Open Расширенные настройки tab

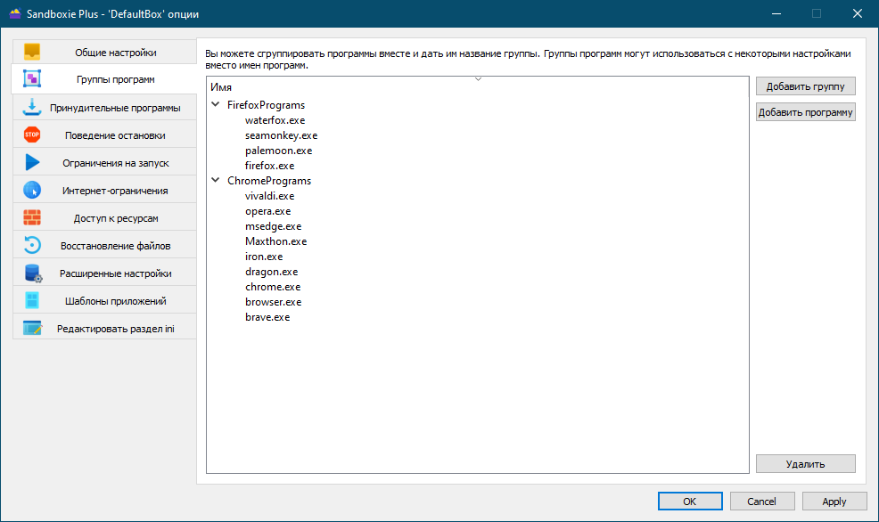(x=104, y=273)
